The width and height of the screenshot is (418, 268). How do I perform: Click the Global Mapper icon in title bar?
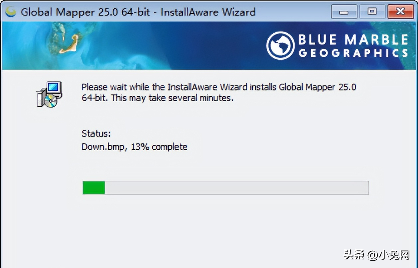click(10, 12)
